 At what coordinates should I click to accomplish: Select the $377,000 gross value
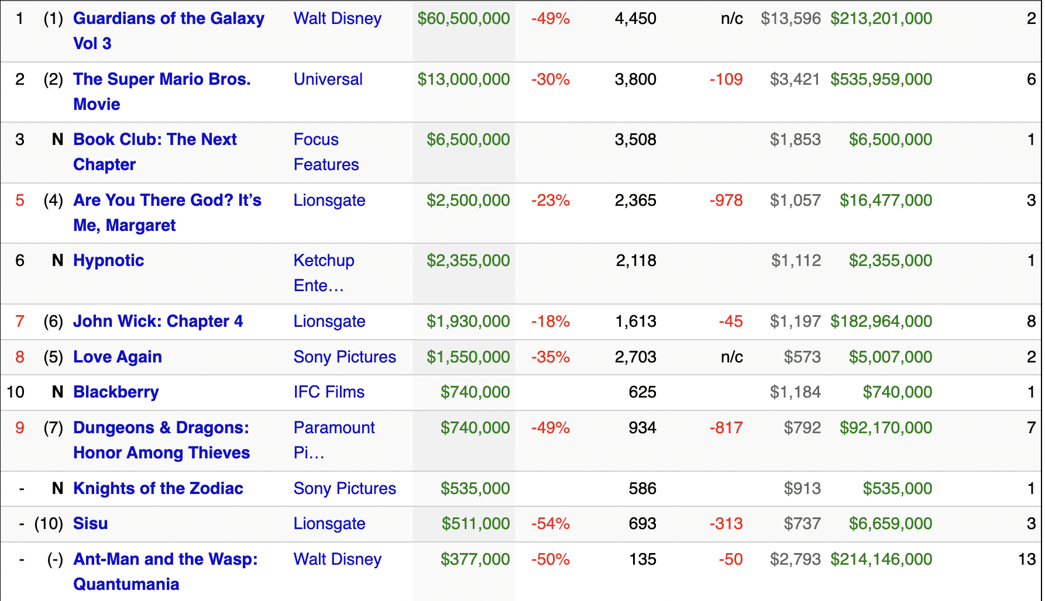point(475,559)
